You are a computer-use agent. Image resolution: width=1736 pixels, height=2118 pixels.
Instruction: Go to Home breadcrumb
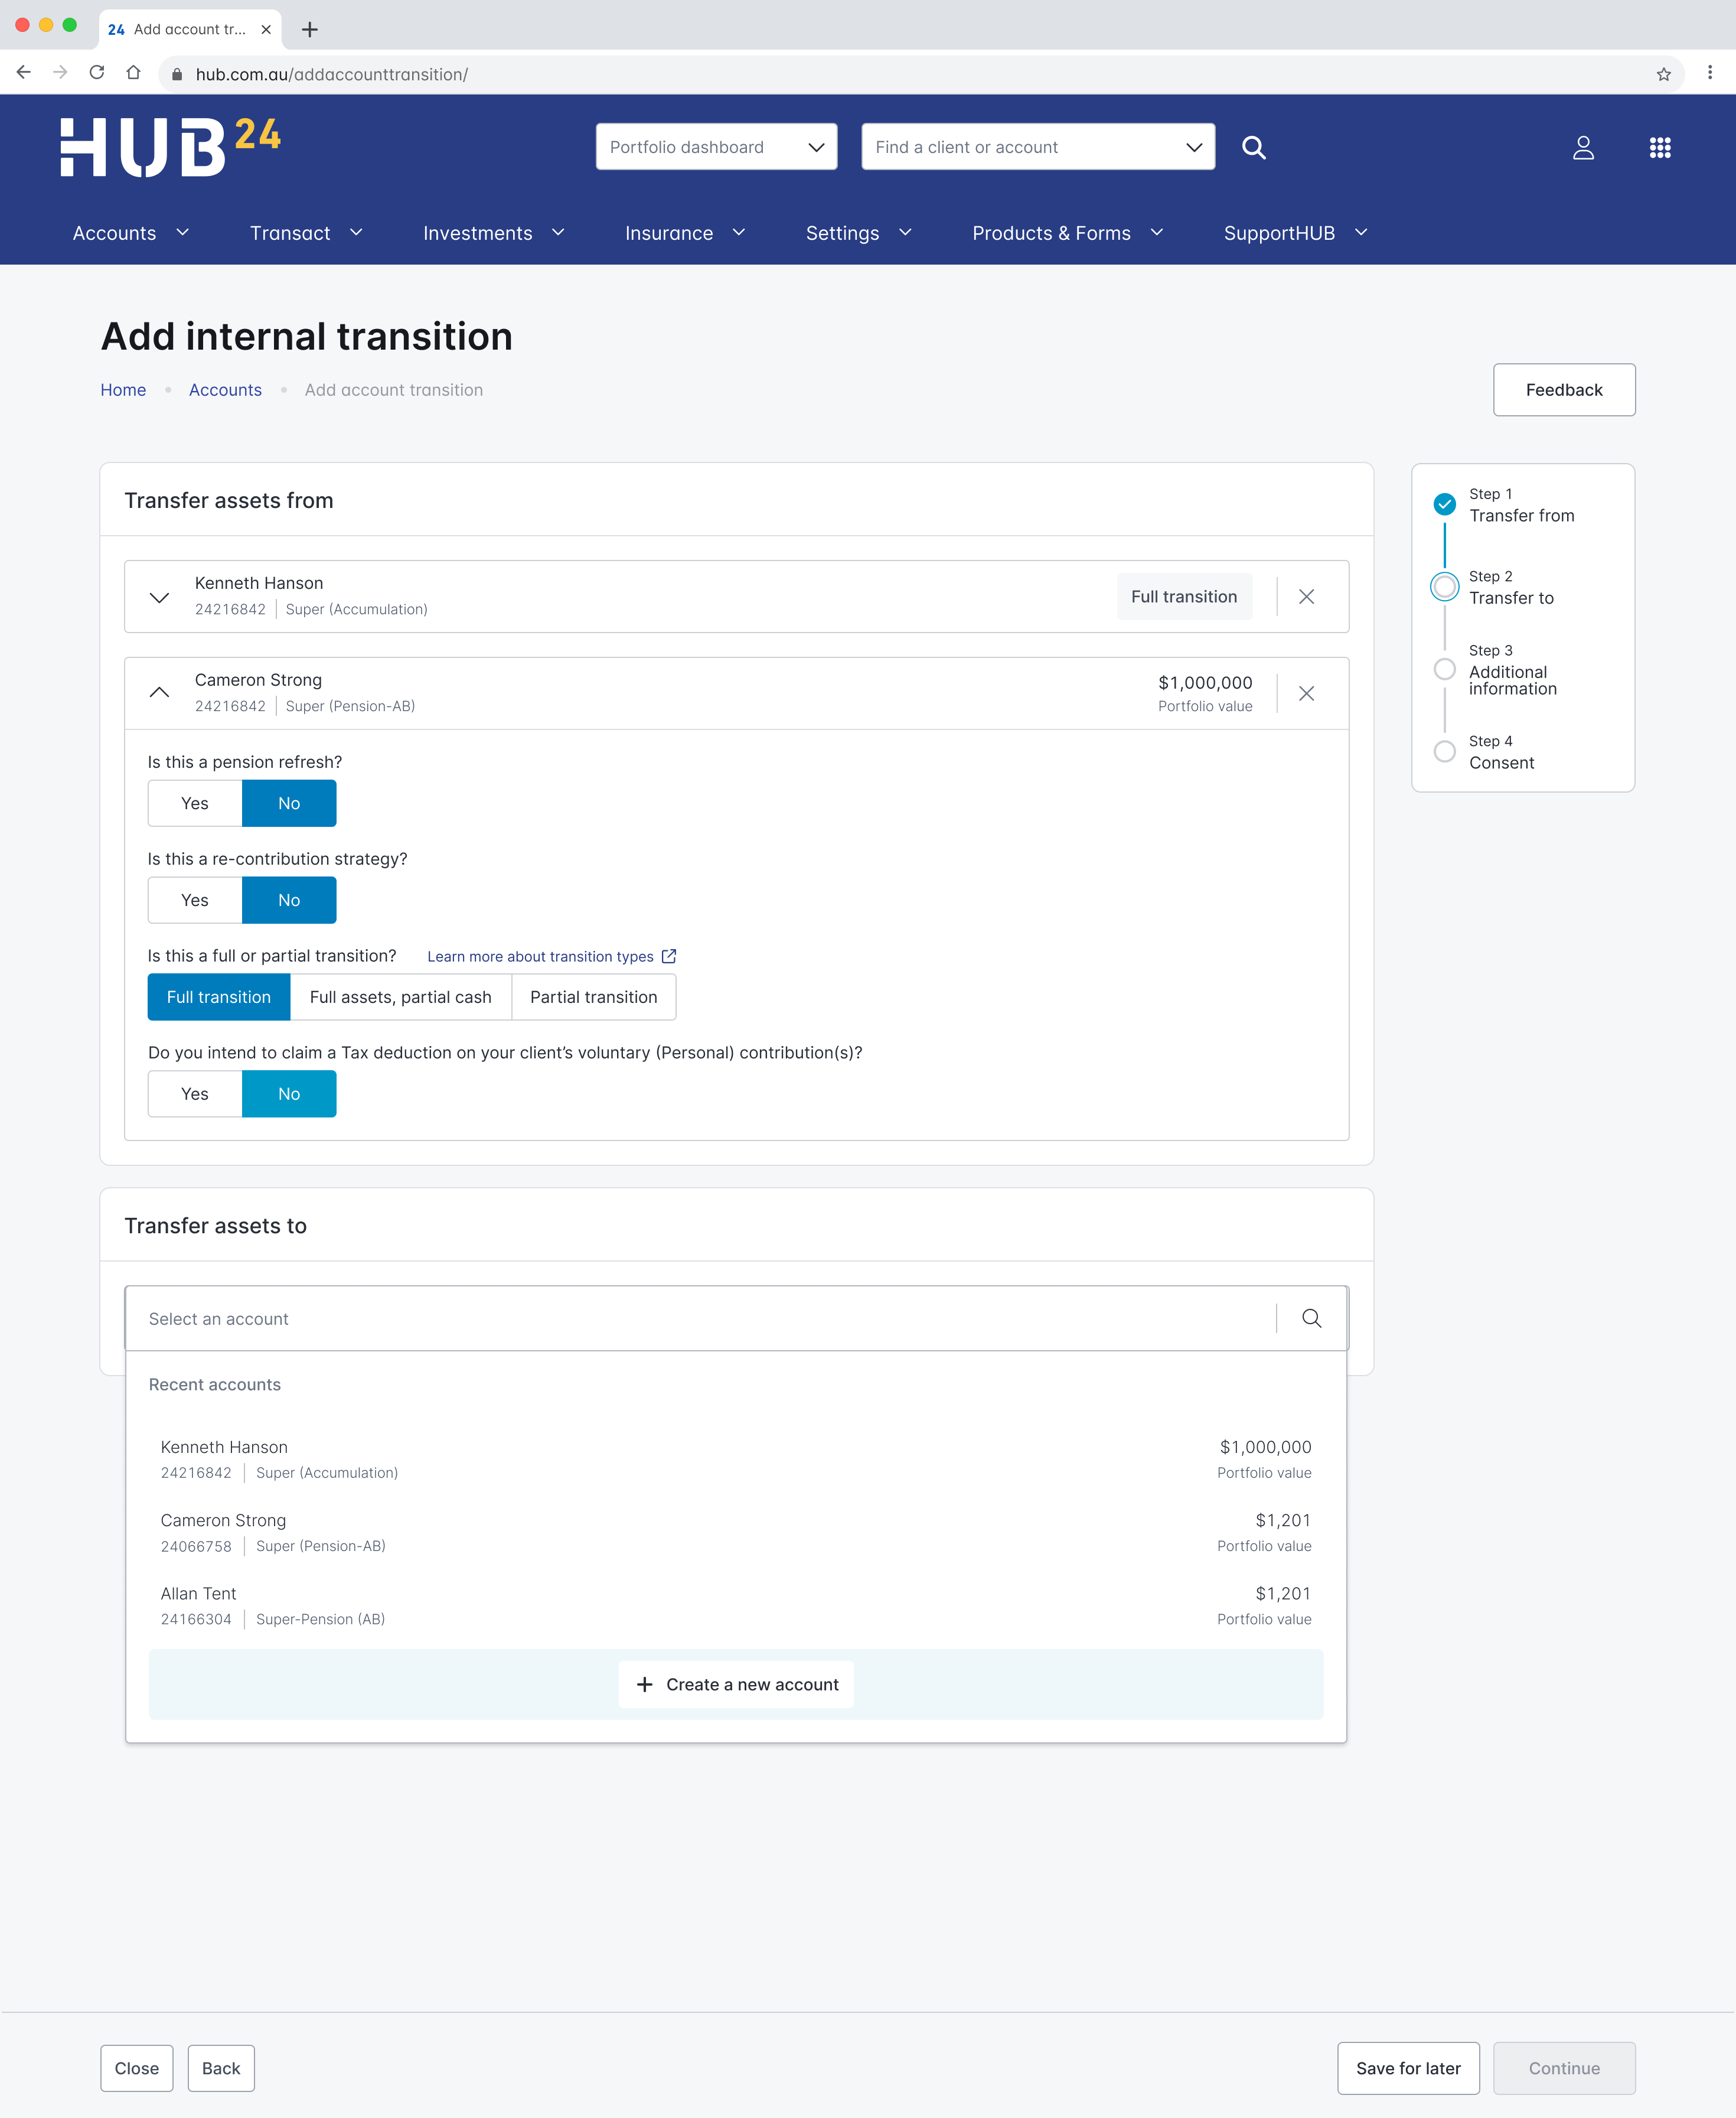pyautogui.click(x=123, y=390)
